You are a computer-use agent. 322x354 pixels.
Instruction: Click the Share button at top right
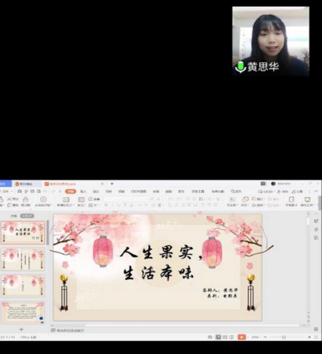tap(297, 192)
